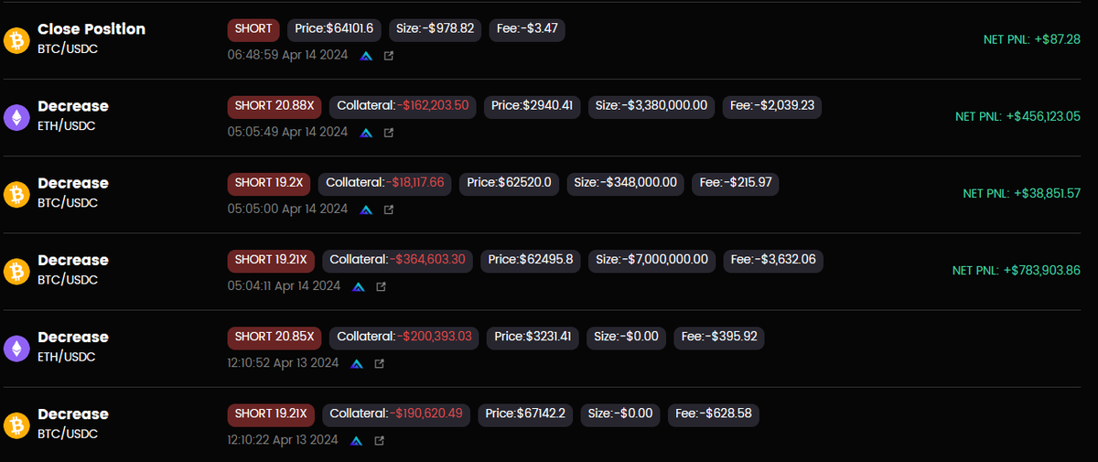Click Price:$2940.41 chip
Image resolution: width=1098 pixels, height=462 pixels.
[x=533, y=106]
